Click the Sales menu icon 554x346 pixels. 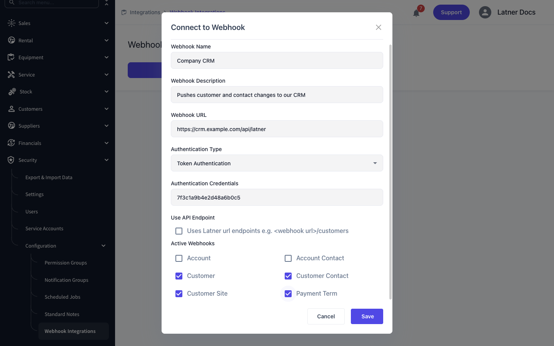[x=12, y=23]
